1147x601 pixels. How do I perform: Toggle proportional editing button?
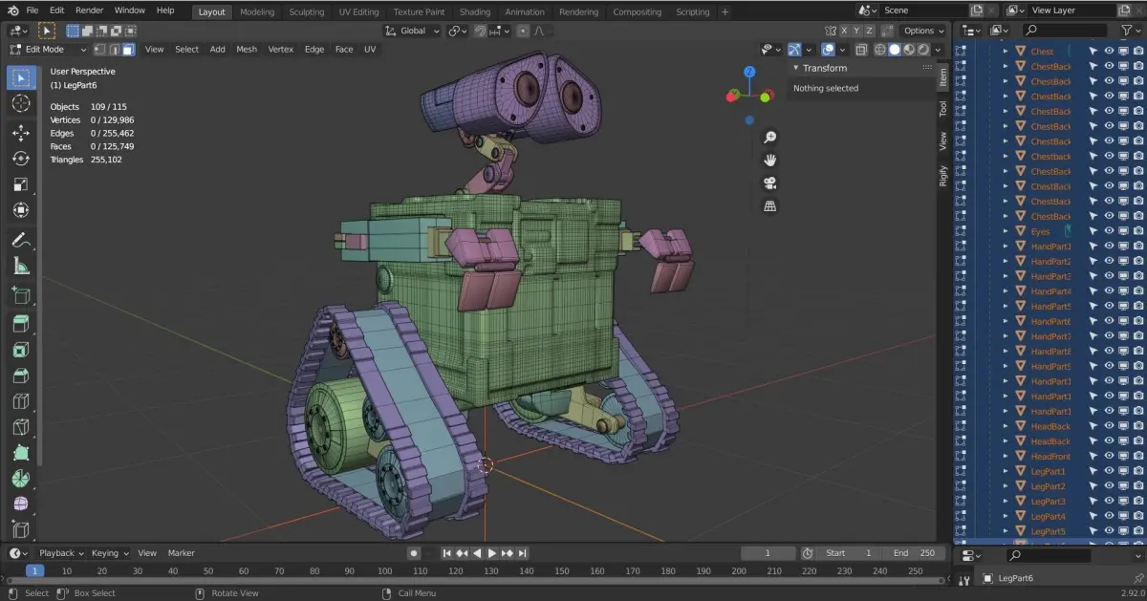click(x=522, y=31)
